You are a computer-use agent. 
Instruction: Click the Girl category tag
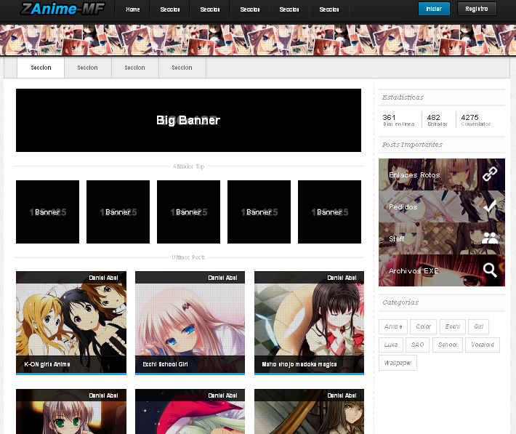(x=477, y=327)
